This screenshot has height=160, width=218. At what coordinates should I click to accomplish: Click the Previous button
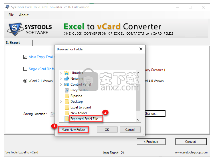pyautogui.click(x=151, y=142)
